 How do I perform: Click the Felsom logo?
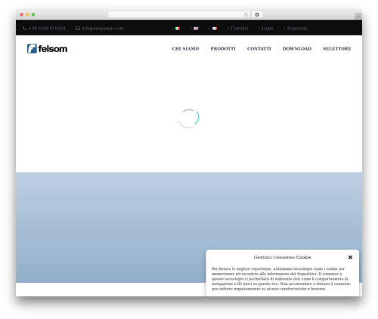47,48
